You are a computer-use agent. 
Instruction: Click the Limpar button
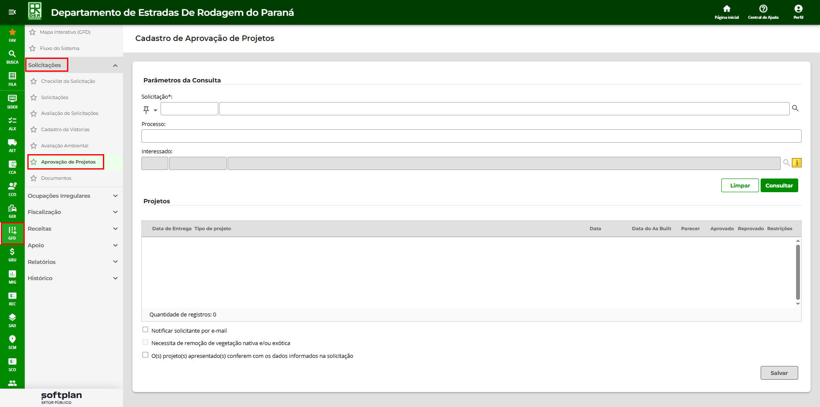point(740,186)
